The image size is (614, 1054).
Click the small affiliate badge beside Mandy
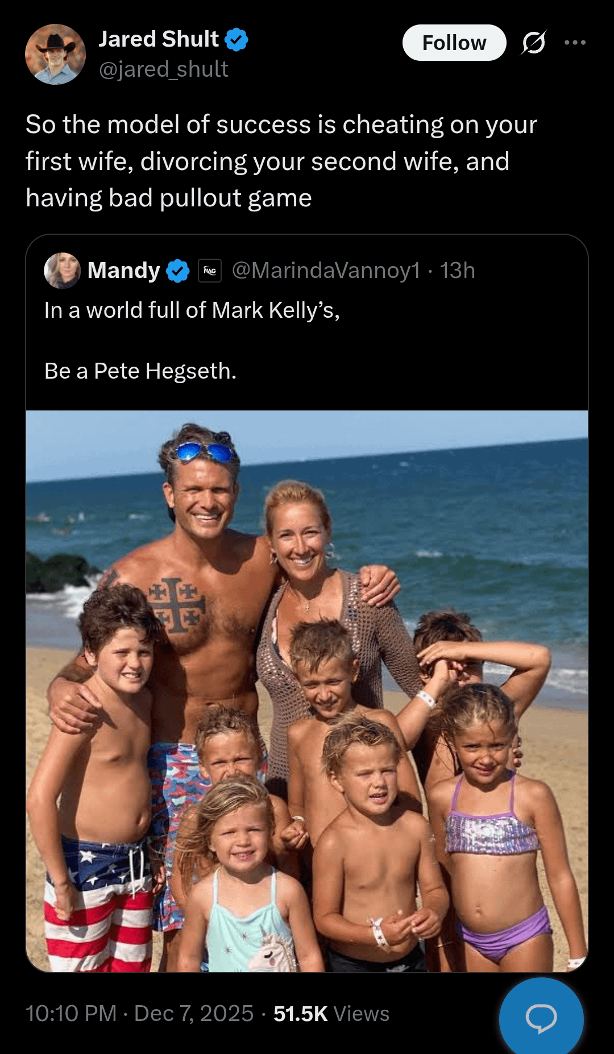tap(210, 271)
